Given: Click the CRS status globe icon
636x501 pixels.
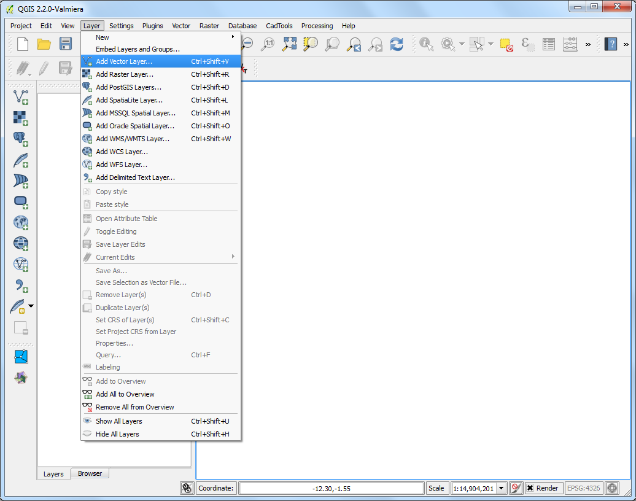Looking at the screenshot, I should click(x=612, y=488).
